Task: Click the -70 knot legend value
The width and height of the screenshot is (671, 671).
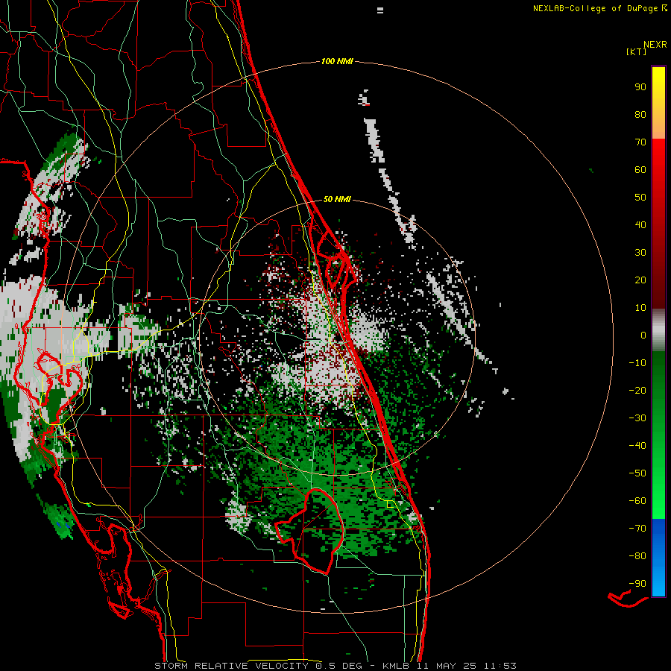Action: (x=637, y=529)
